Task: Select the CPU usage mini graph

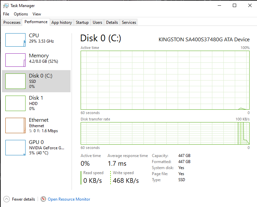Action: point(15,40)
